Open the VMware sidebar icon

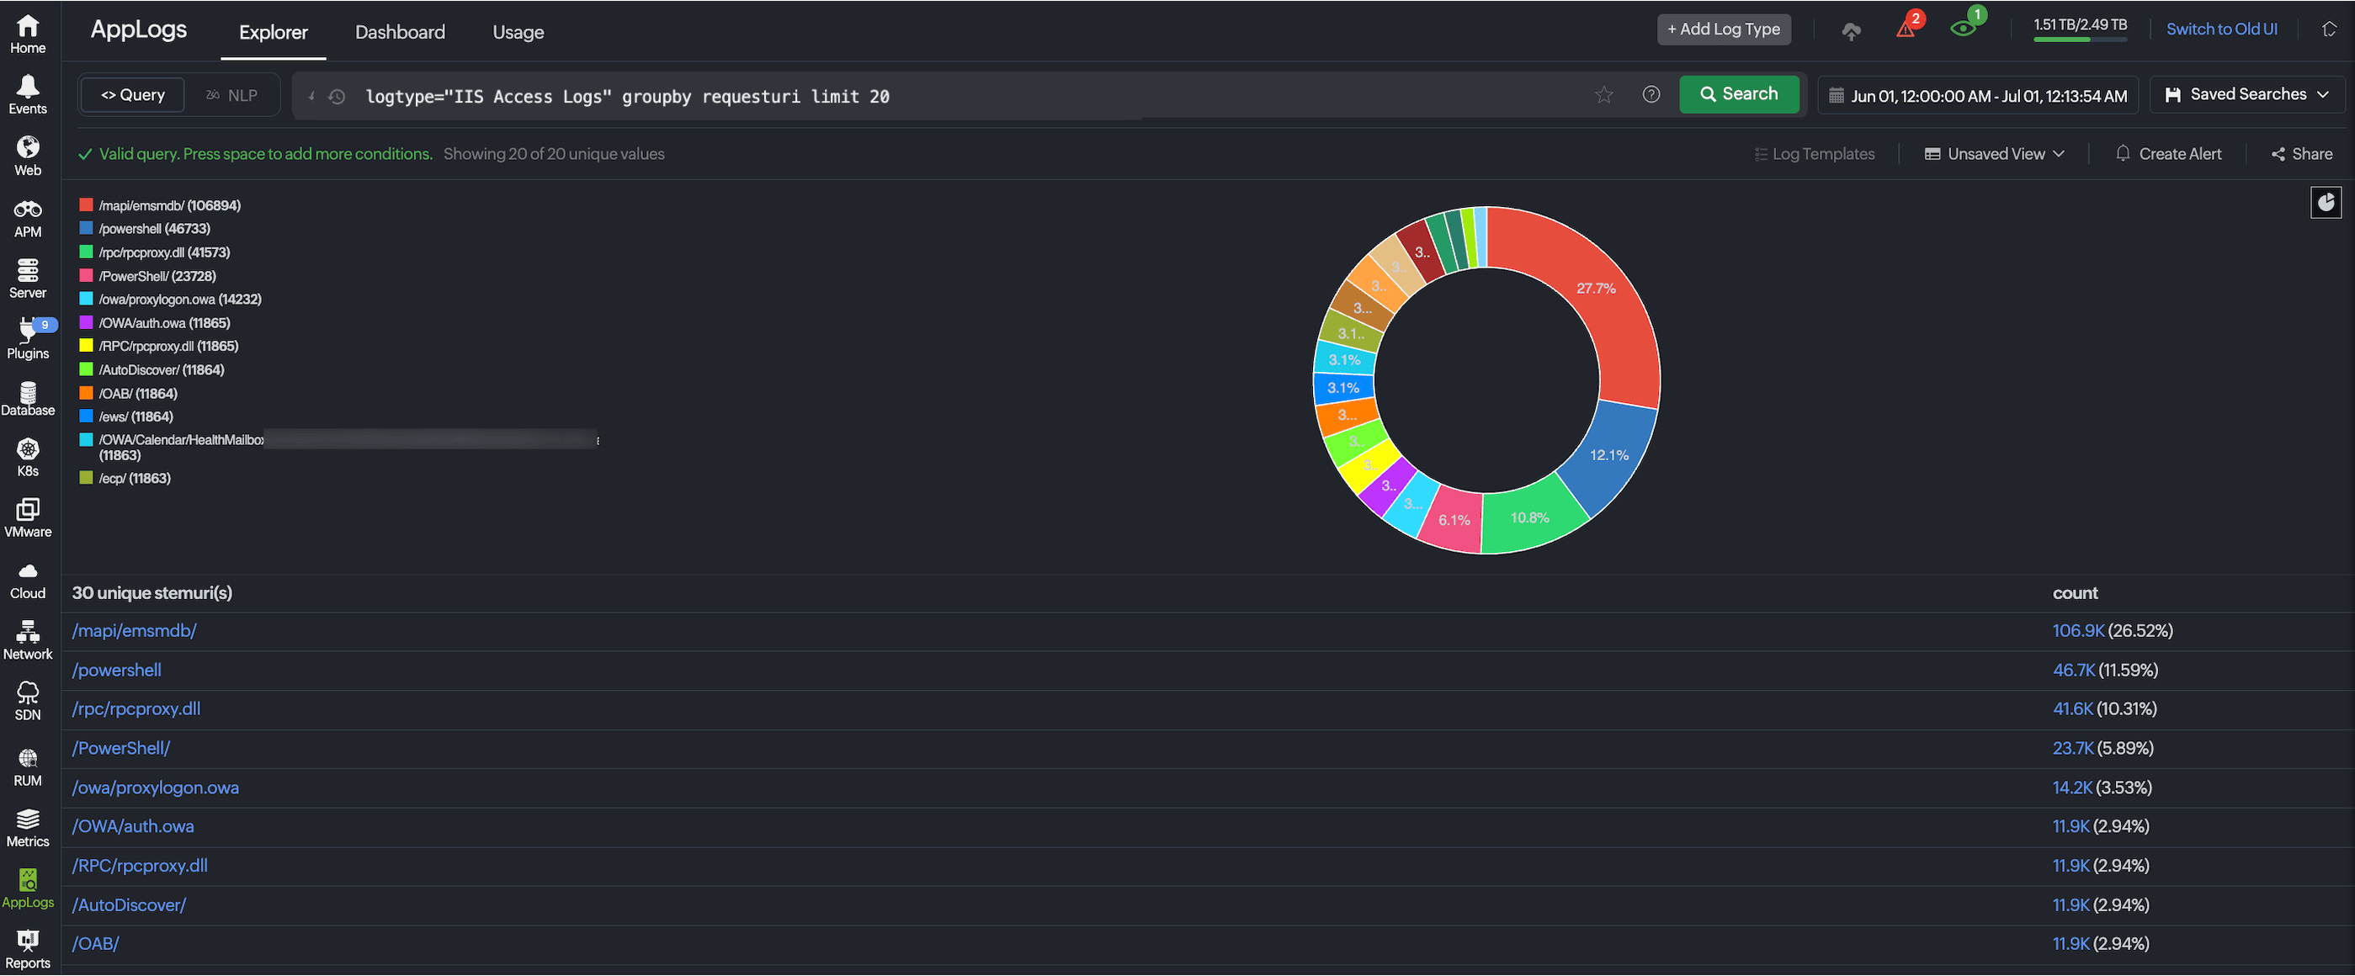28,519
